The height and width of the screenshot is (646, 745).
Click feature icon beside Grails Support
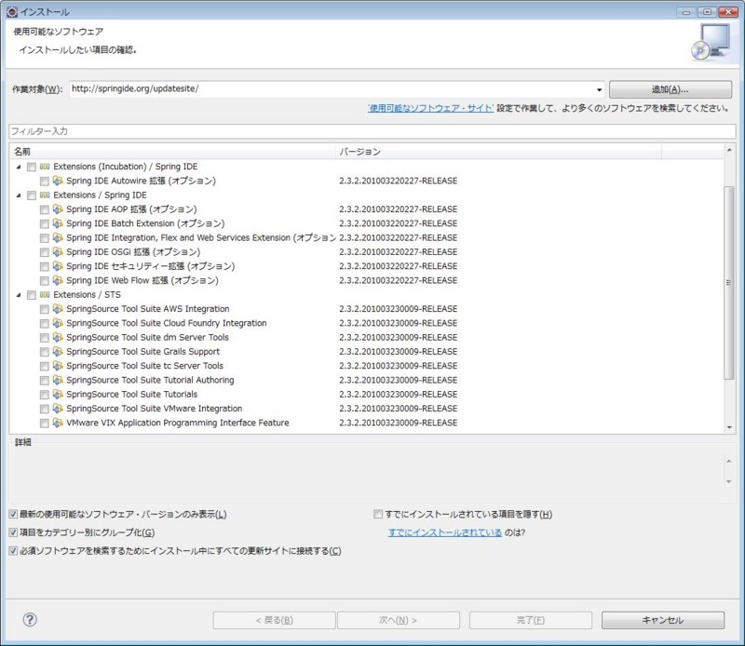point(58,352)
